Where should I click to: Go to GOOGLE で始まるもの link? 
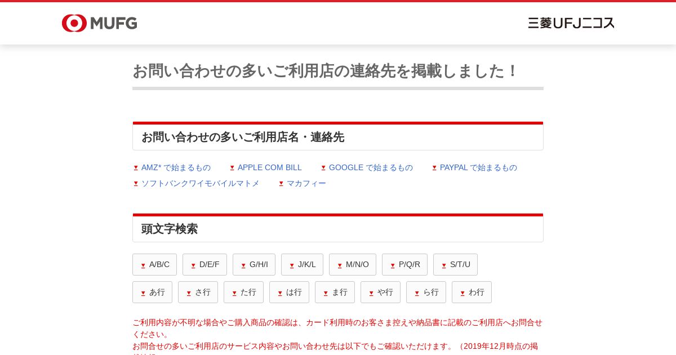click(367, 167)
